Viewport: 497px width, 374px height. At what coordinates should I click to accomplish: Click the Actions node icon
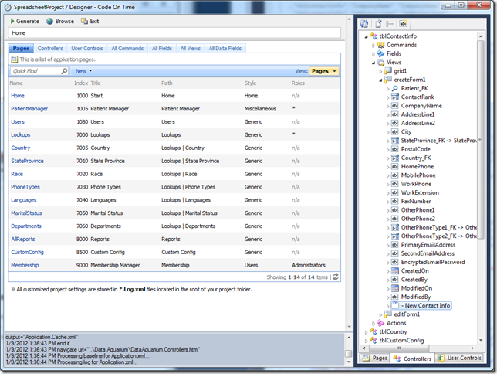click(380, 323)
